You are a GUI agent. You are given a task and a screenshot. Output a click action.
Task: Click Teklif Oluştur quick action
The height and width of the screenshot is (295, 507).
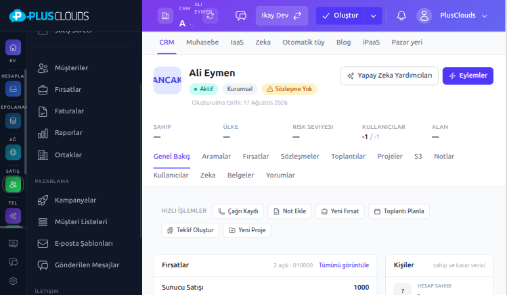pos(190,230)
